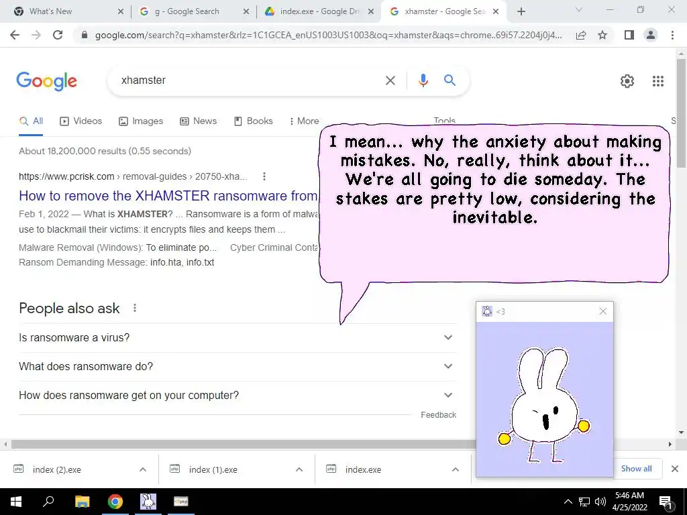Viewport: 687px width, 515px height.
Task: Open index (2).exe download options
Action: (143, 469)
